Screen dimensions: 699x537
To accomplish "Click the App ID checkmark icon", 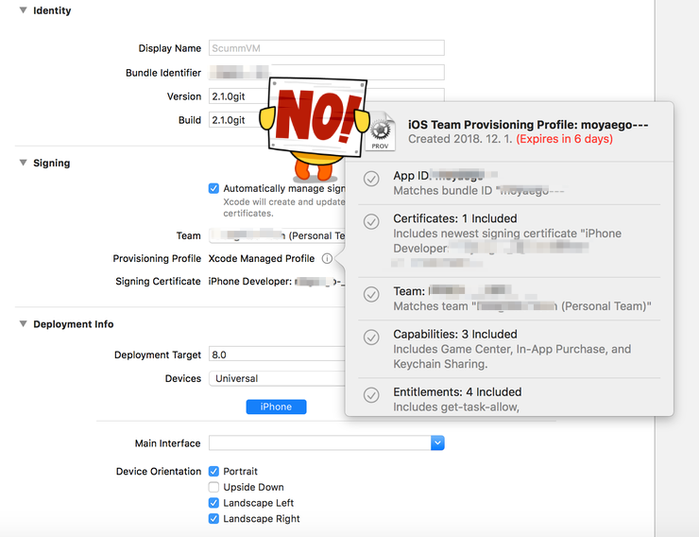I will [371, 179].
